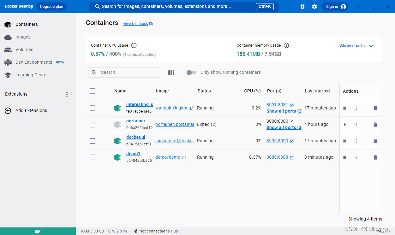Open the demo1 container link
The width and height of the screenshot is (395, 235).
[133, 154]
